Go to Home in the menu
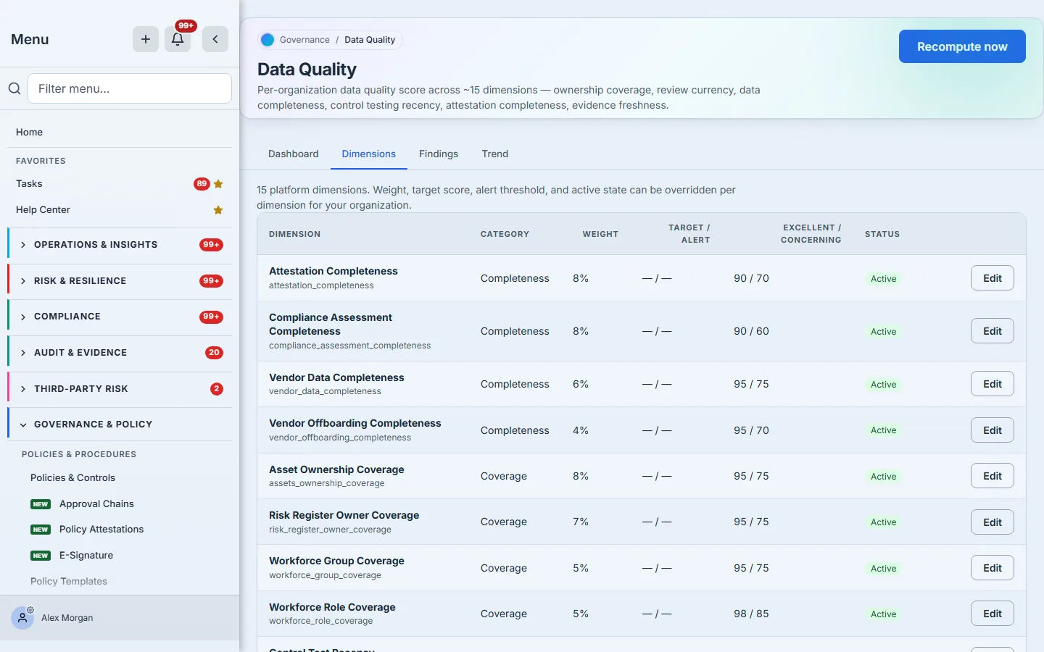 point(30,132)
